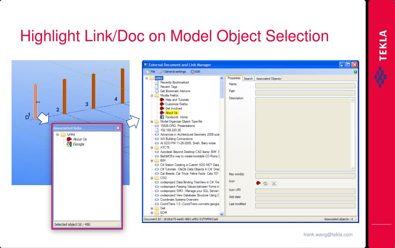Click the X remove icon button beside Icon
395x248 pixels.
point(274,184)
